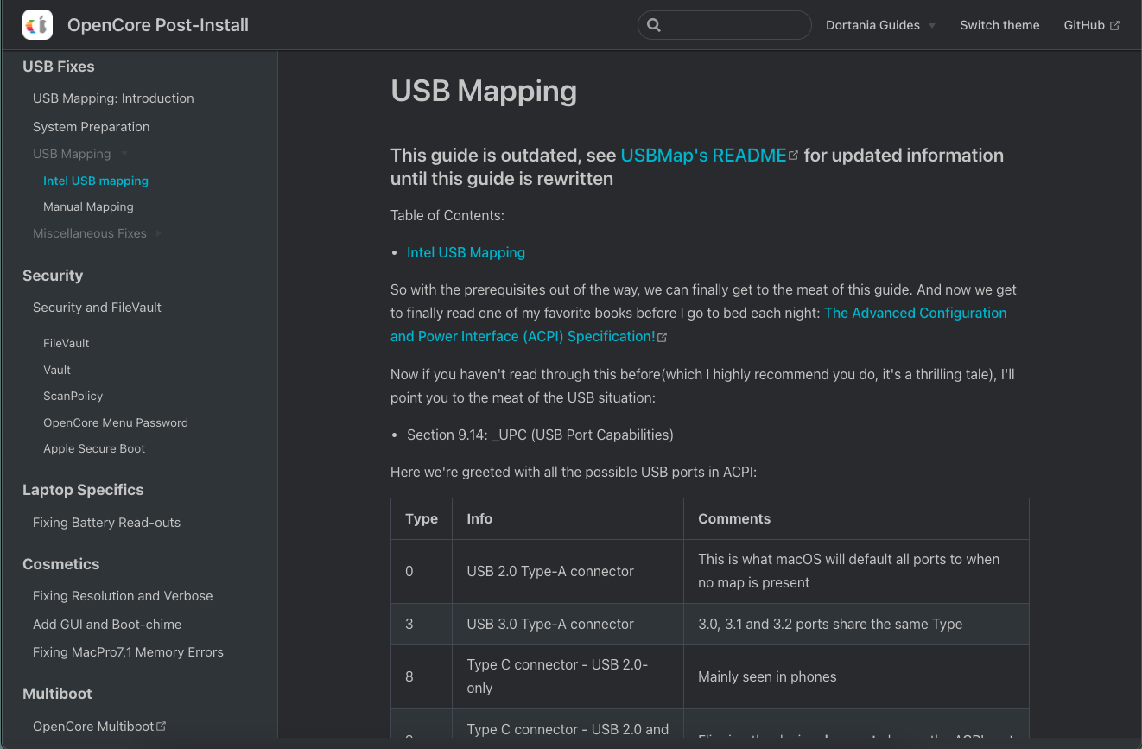Follow the Intel USB Mapping contents link
Viewport: 1142px width, 749px height.
(466, 252)
